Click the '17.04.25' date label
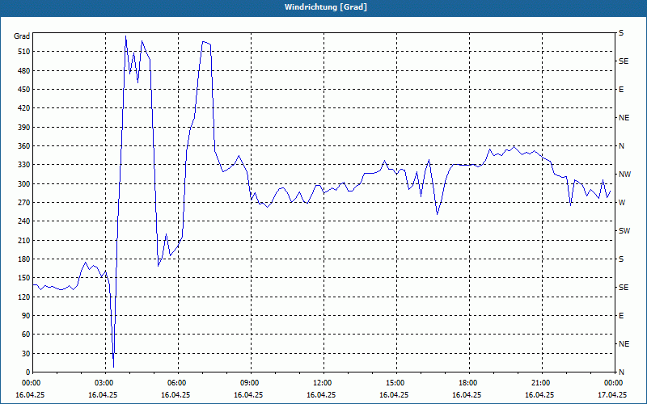This screenshot has height=404, width=647. coord(612,394)
